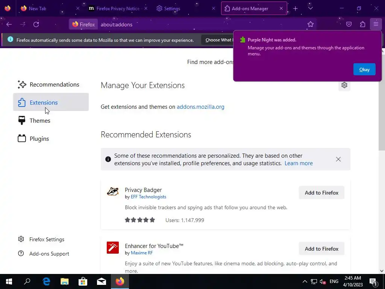Click the green puzzle icon in notification

click(x=243, y=40)
